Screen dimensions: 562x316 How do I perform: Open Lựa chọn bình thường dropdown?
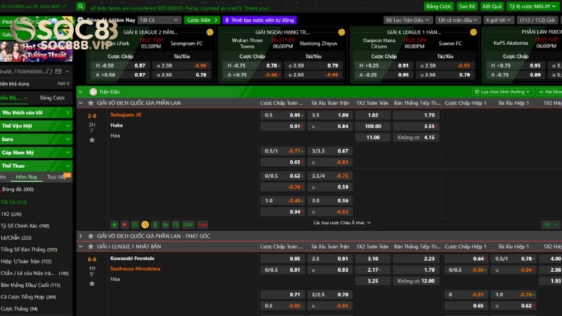point(502,92)
